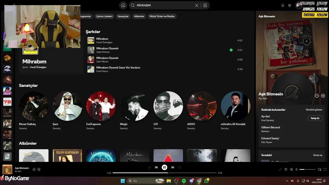This screenshot has height=185, width=329.
Task: Open the 78 playlist thumbnail in left sidebar
Action: 7,102
